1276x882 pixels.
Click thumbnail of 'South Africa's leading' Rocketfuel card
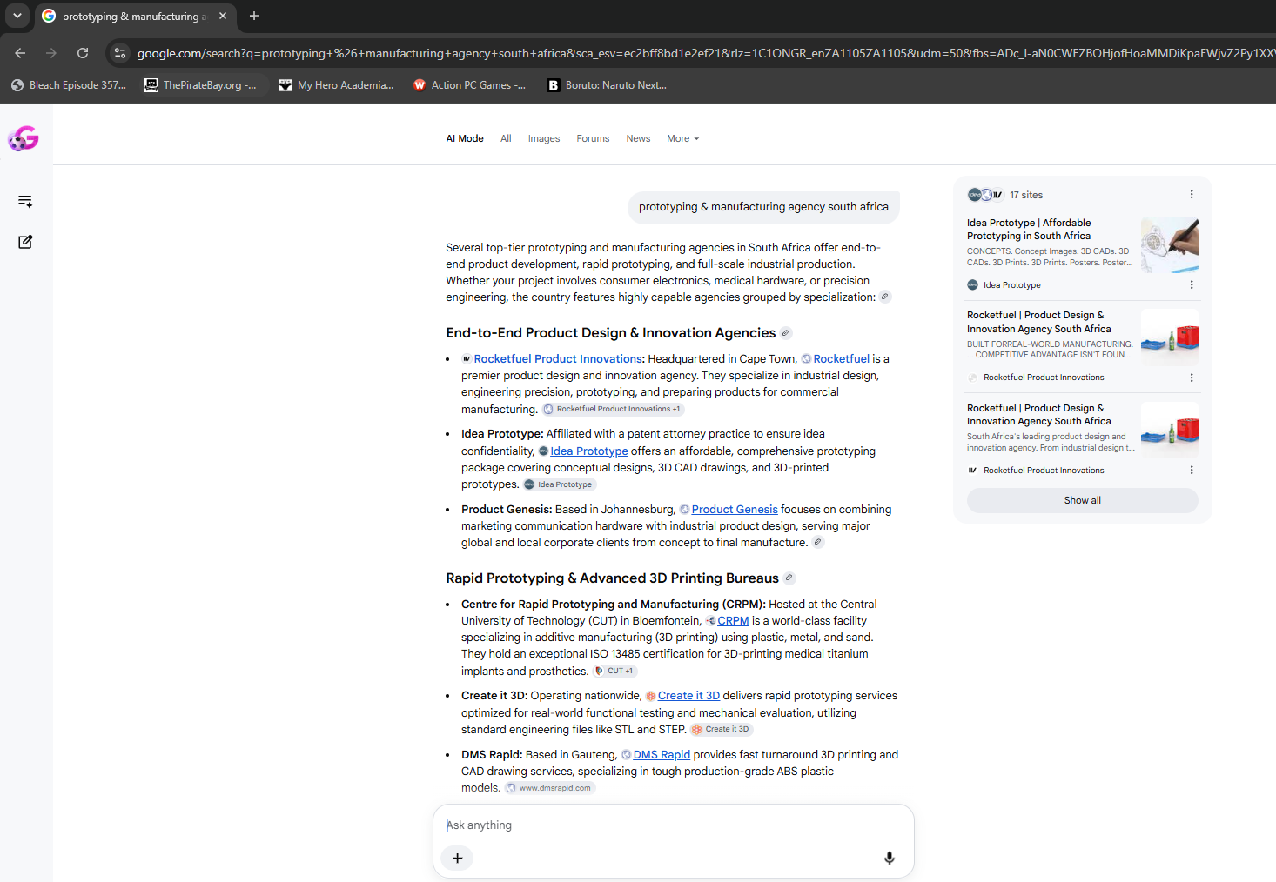(x=1170, y=430)
